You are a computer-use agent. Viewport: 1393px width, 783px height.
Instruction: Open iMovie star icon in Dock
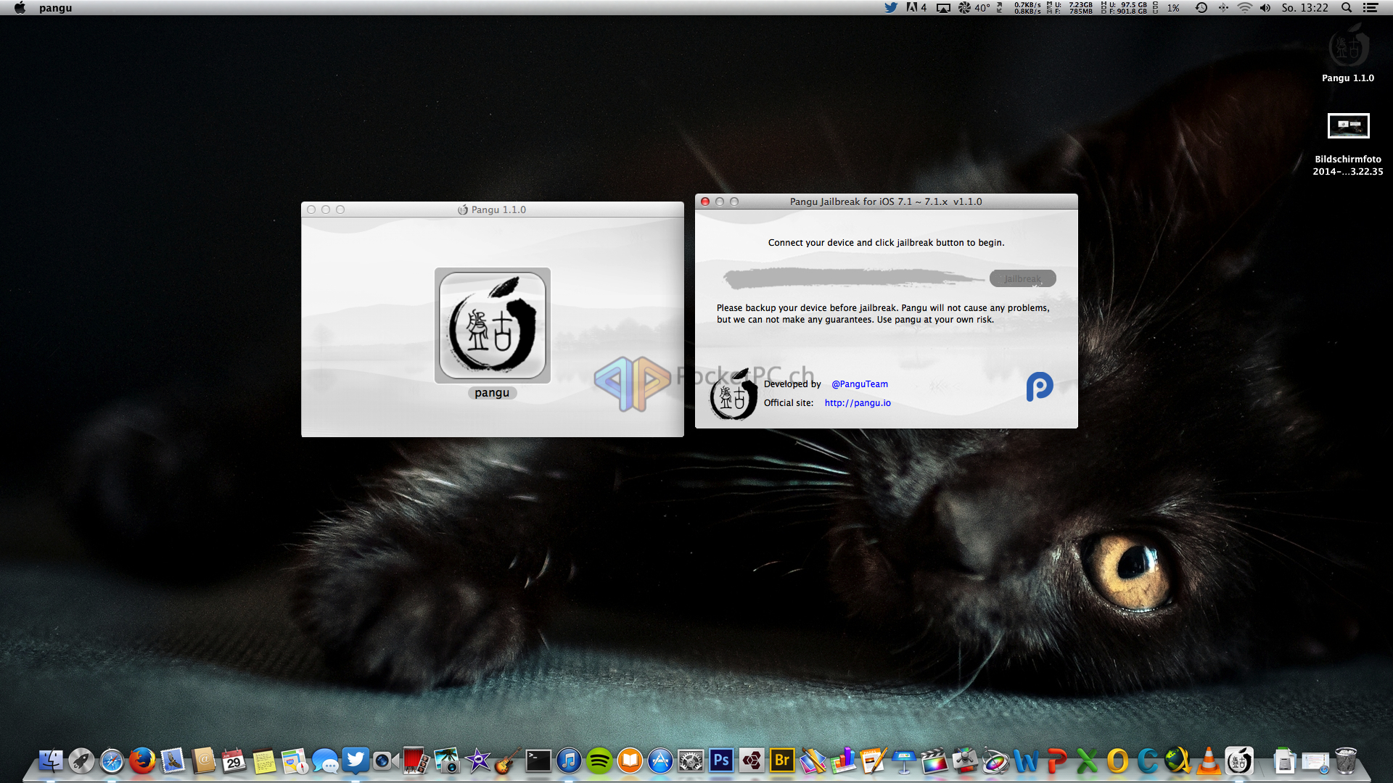pos(477,761)
